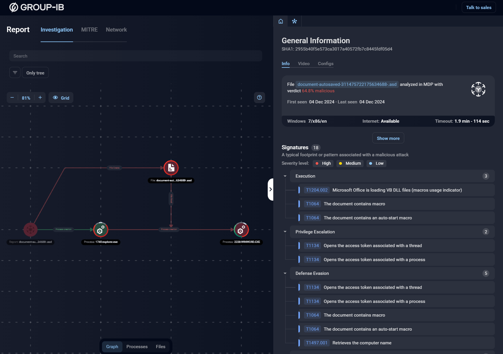The image size is (503, 354).
Task: Open the Video tab
Action: point(303,64)
